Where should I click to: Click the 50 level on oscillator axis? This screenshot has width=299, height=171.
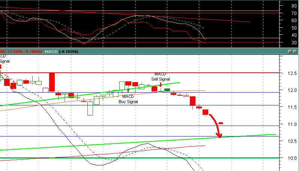(x=294, y=28)
